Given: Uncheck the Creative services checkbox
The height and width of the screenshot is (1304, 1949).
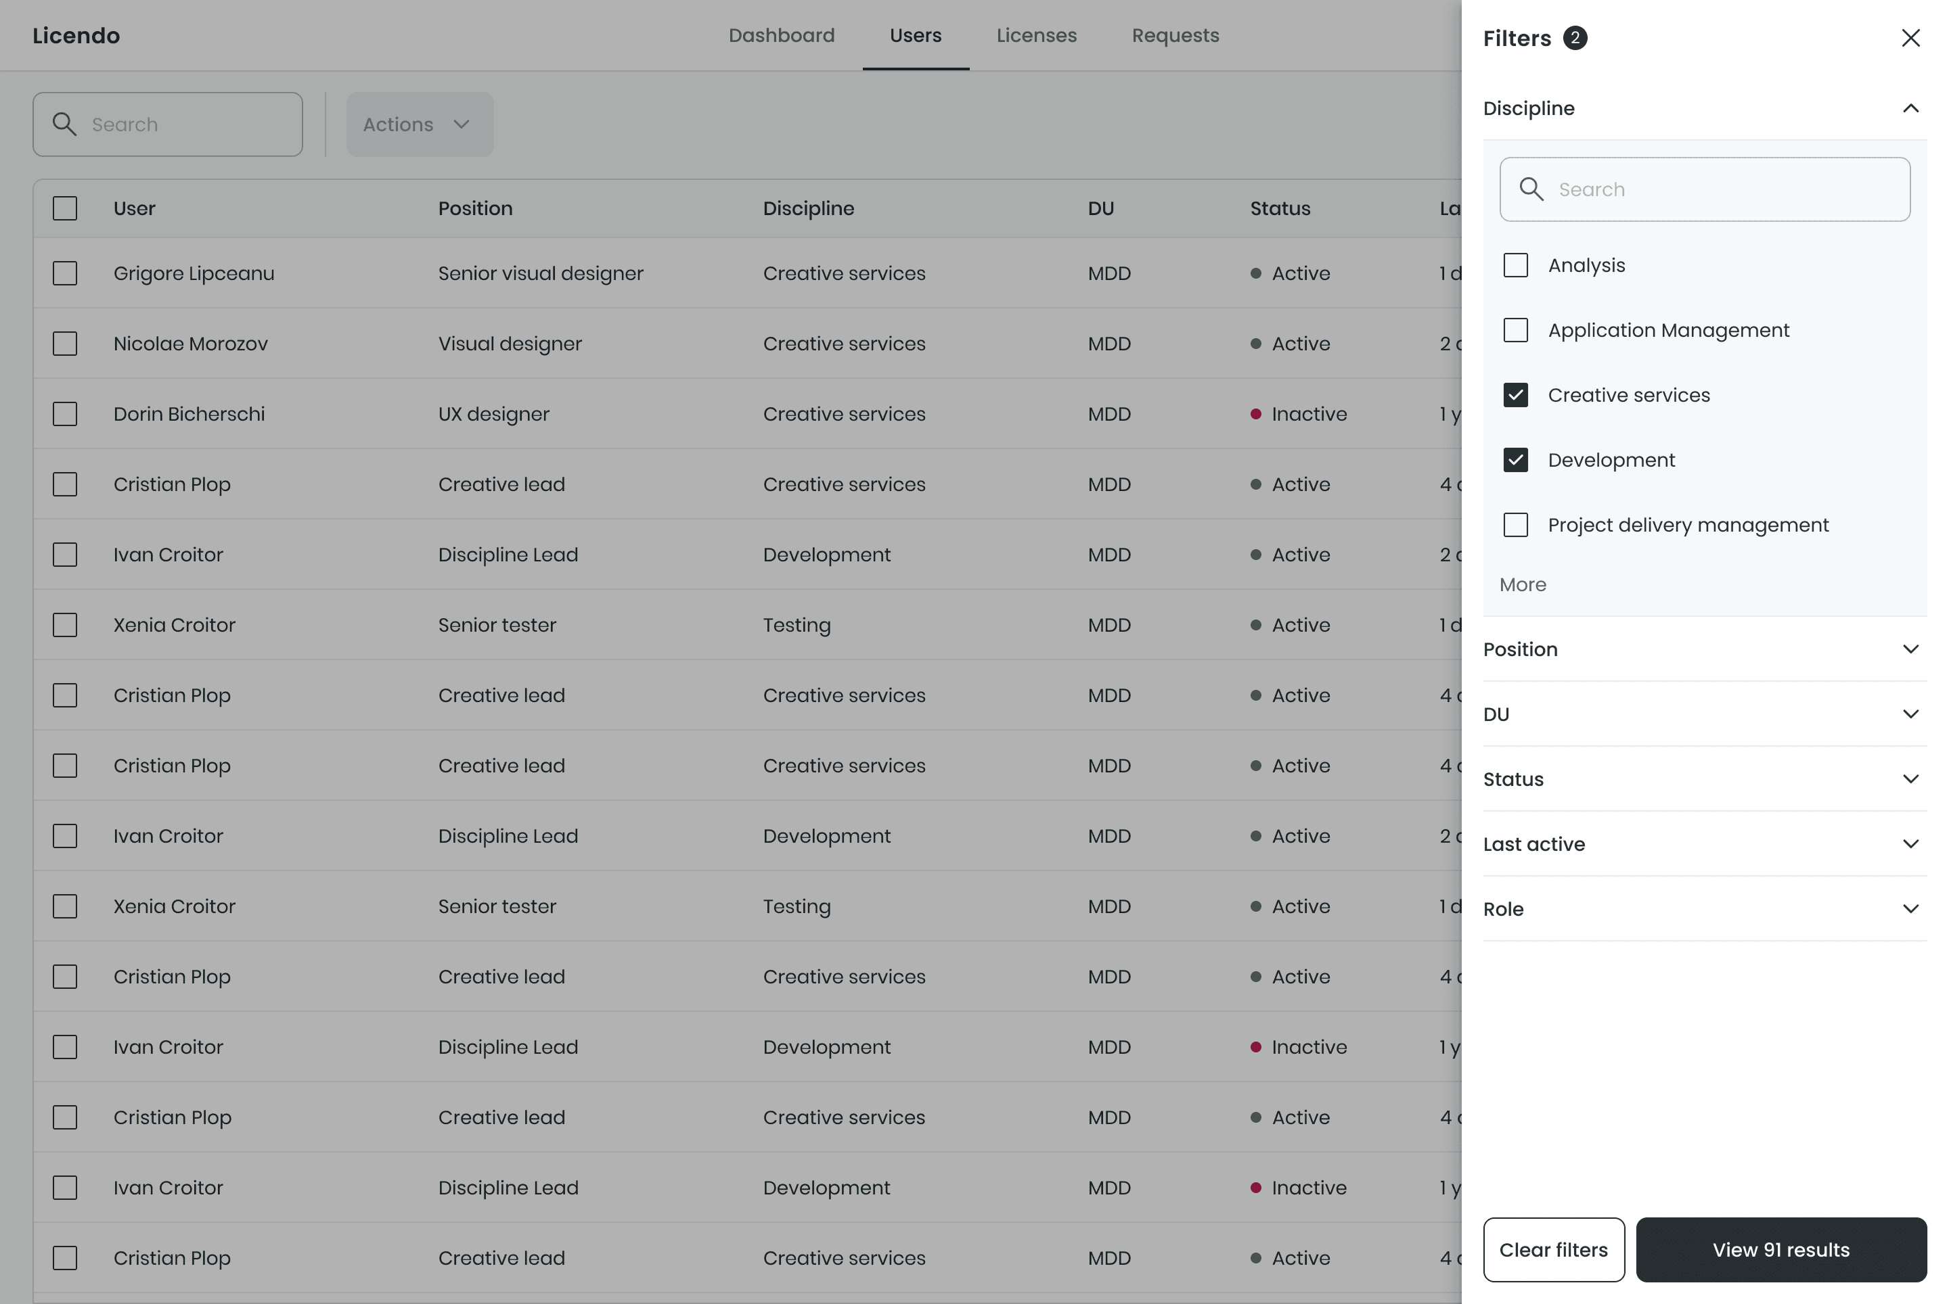Looking at the screenshot, I should (x=1515, y=395).
